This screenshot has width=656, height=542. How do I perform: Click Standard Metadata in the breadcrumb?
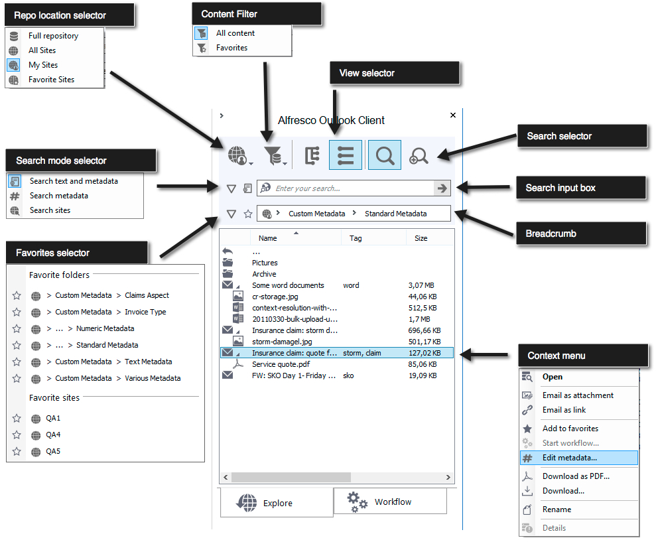[x=395, y=214]
